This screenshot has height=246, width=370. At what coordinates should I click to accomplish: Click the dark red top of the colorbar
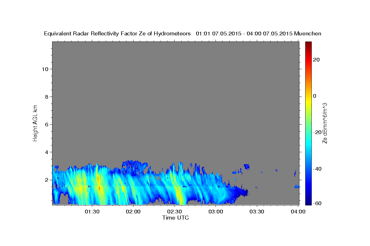(308, 44)
